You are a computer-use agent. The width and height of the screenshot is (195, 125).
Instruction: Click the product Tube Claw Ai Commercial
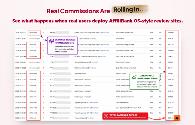[125, 56]
